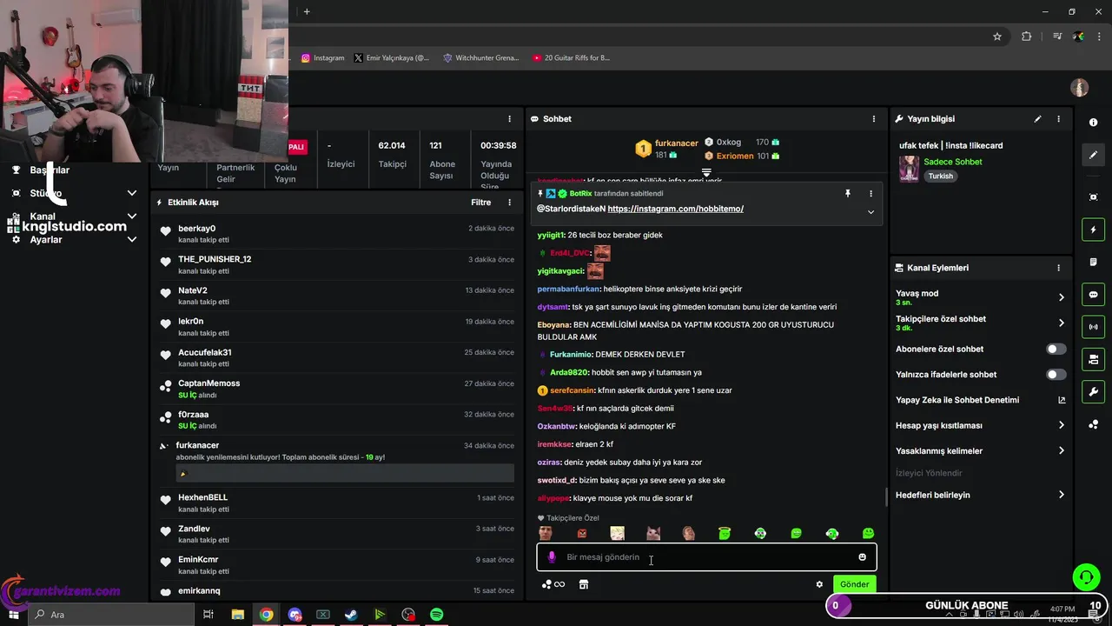1112x626 pixels.
Task: Open Windows Start menu
Action: coord(13,615)
